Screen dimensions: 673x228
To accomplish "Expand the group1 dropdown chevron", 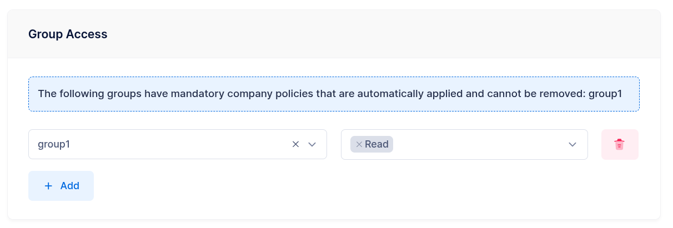I will 312,144.
